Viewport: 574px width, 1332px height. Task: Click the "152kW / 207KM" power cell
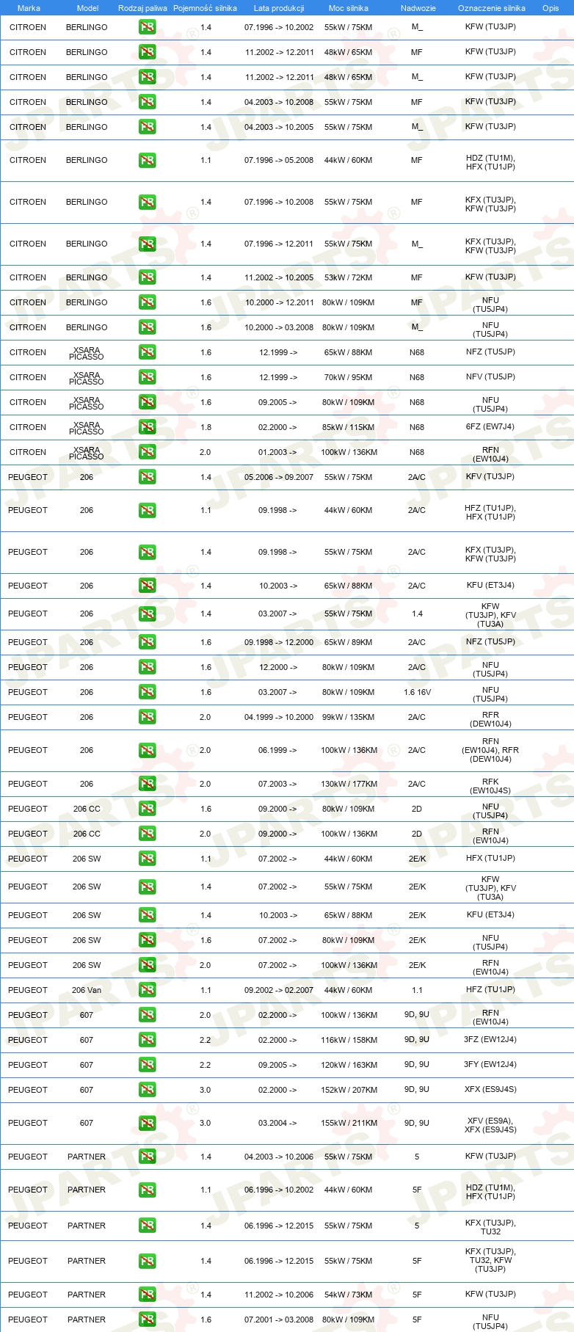click(x=349, y=1090)
